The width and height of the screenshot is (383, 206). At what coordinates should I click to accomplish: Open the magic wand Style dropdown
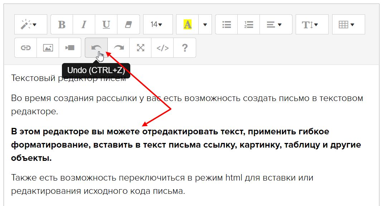[30, 24]
